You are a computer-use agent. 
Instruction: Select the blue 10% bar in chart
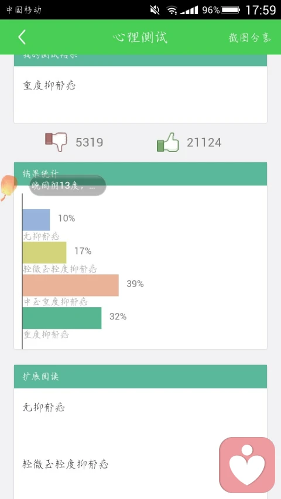(x=36, y=219)
